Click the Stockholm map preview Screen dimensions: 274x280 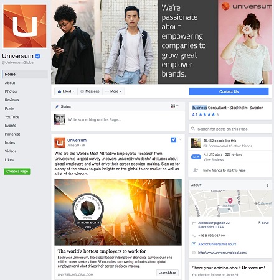tap(230, 203)
